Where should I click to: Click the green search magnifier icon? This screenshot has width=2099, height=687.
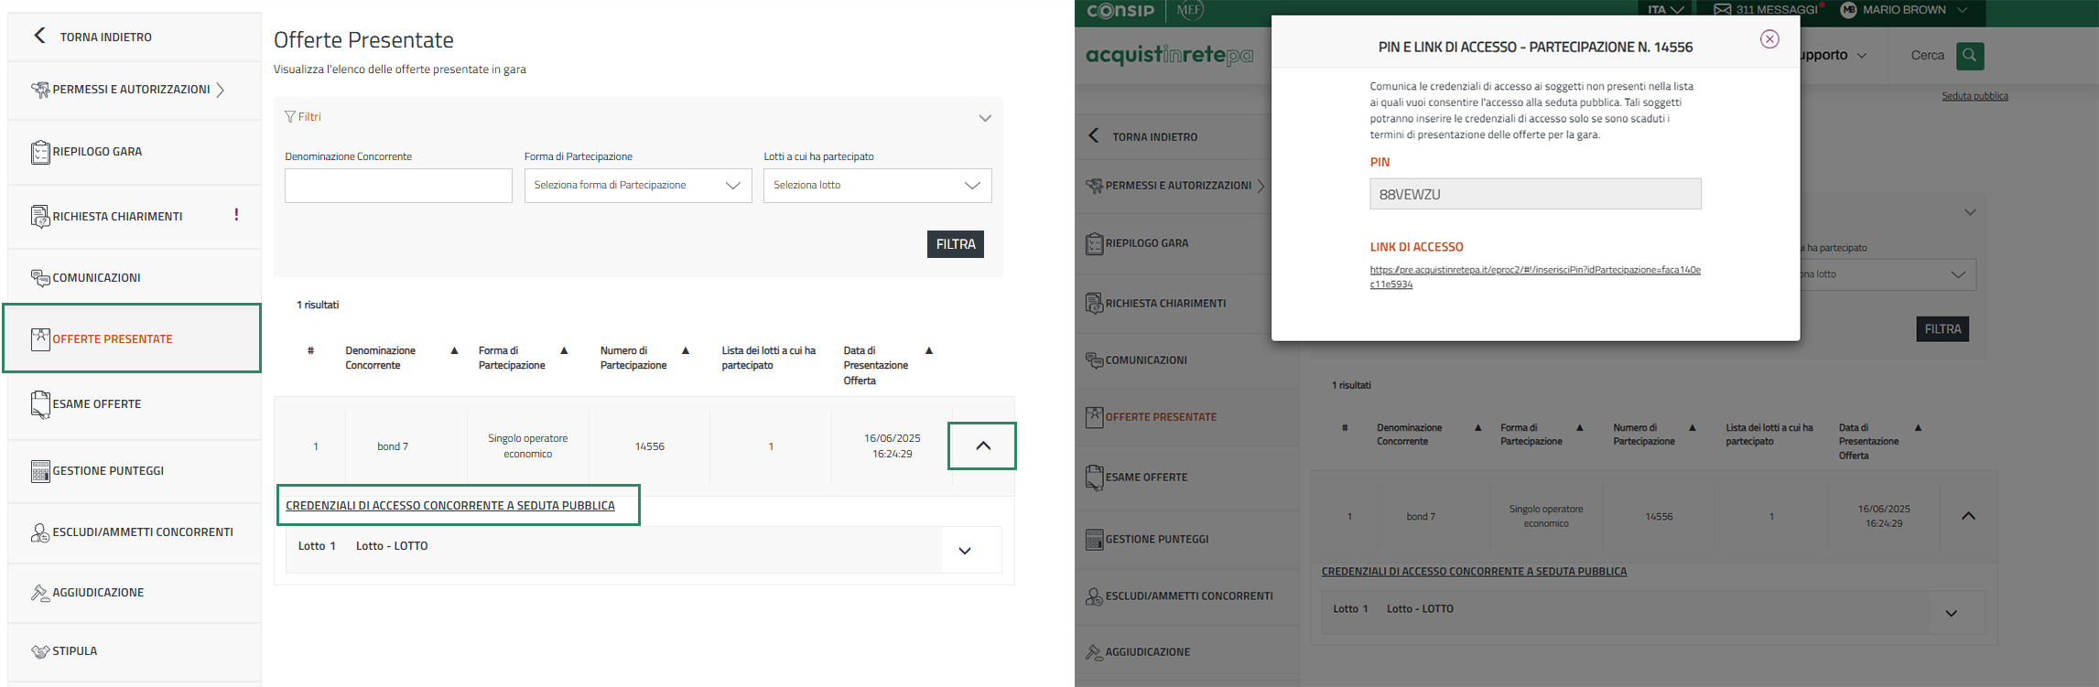(x=1969, y=56)
